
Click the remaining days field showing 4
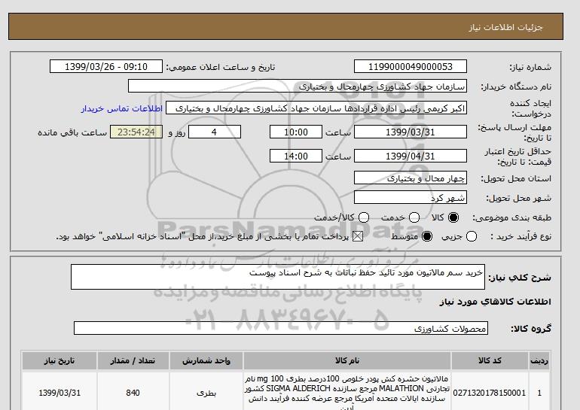click(x=215, y=132)
